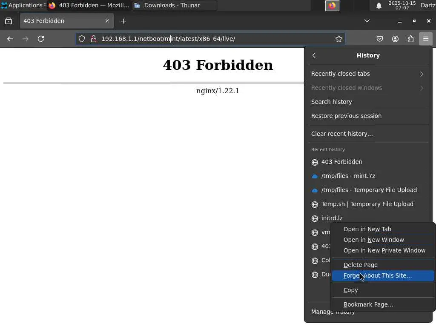Viewport: 436px width, 327px height.
Task: Click the 403 Forbidden page heading
Action: [218, 65]
